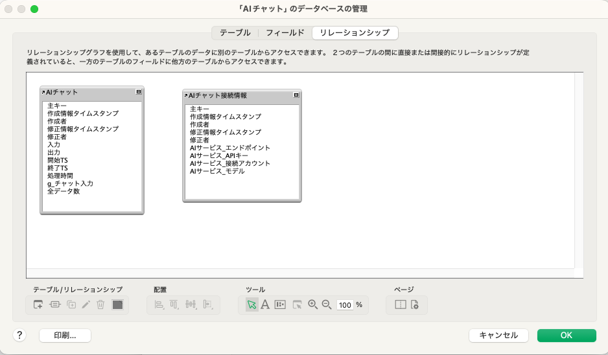Click the trash delete icon
The image size is (608, 355).
pos(100,304)
